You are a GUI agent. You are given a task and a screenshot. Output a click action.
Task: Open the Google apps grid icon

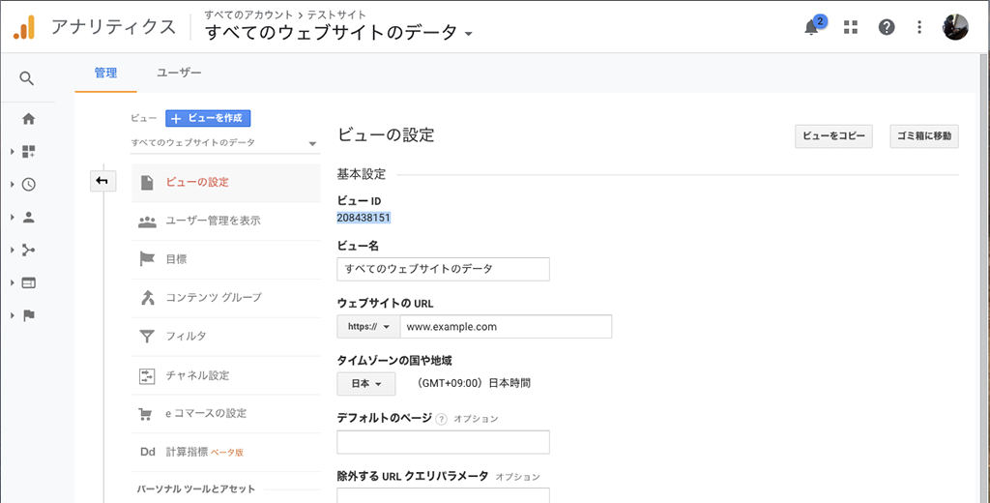[851, 27]
